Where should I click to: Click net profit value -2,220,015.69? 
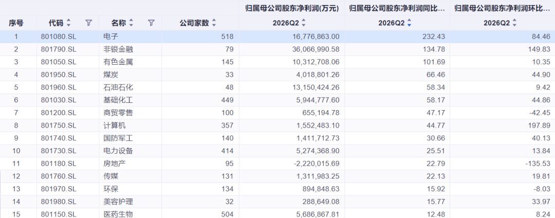[317, 164]
